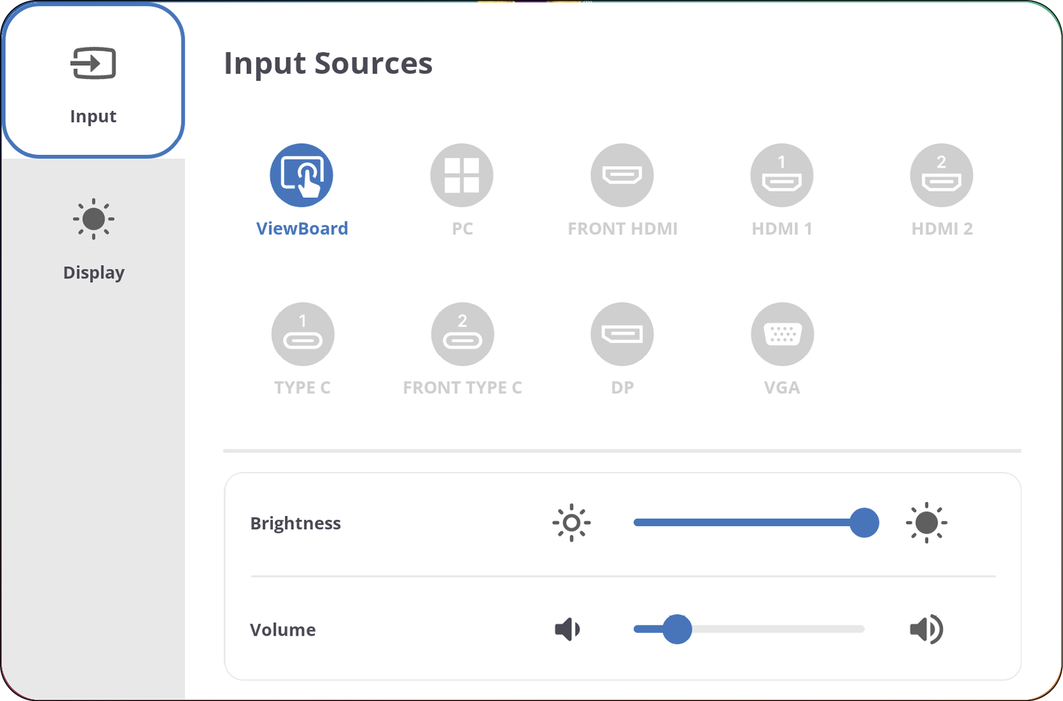1063x701 pixels.
Task: Switch to the DP input icon
Action: (x=622, y=334)
